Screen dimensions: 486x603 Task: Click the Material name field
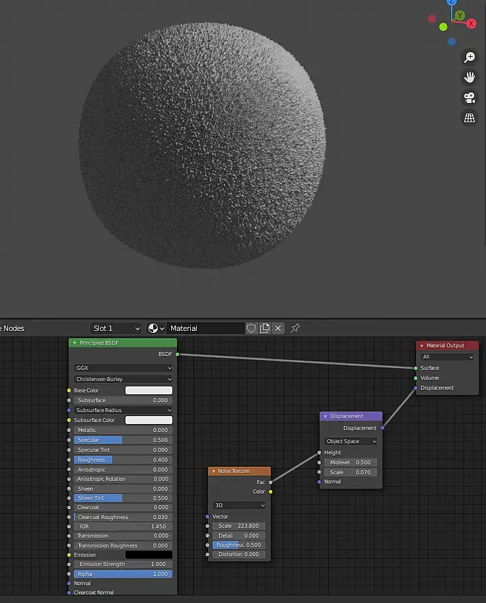tap(206, 328)
